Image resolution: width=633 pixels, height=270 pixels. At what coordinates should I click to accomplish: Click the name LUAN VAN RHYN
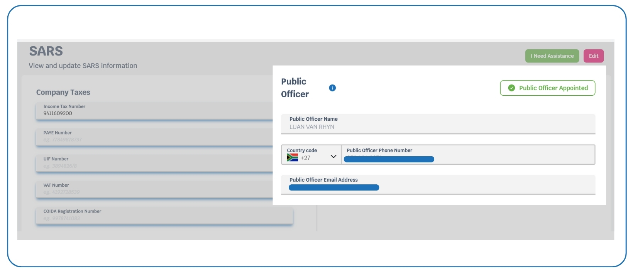(312, 127)
